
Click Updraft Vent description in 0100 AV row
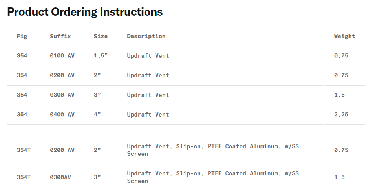point(148,56)
